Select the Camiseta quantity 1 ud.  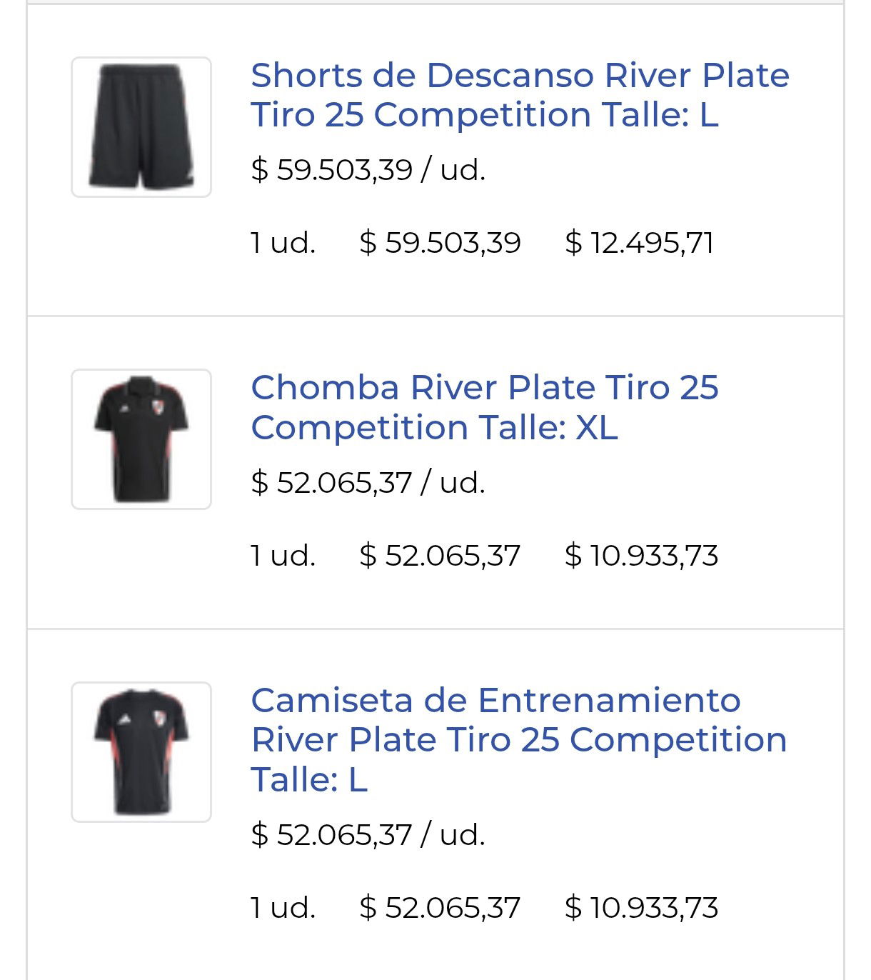pos(283,908)
